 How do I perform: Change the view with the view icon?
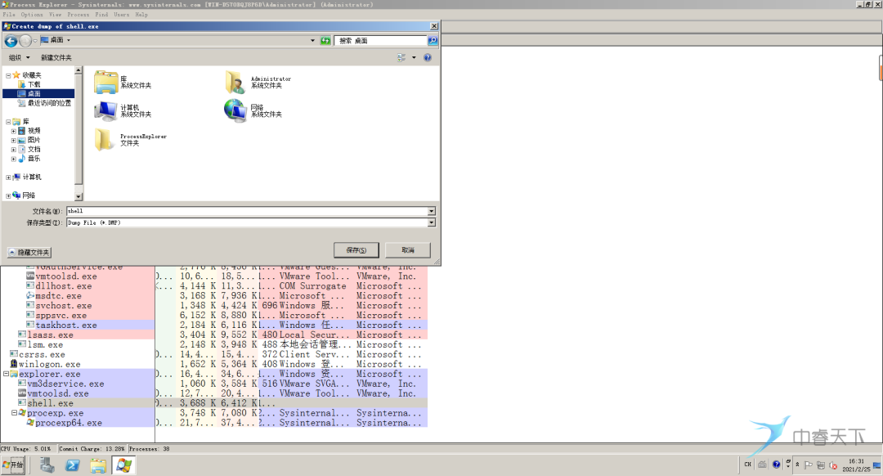tap(401, 57)
